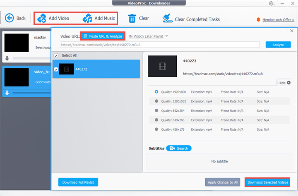
Task: Click the master task thumbnail
Action: click(17, 43)
